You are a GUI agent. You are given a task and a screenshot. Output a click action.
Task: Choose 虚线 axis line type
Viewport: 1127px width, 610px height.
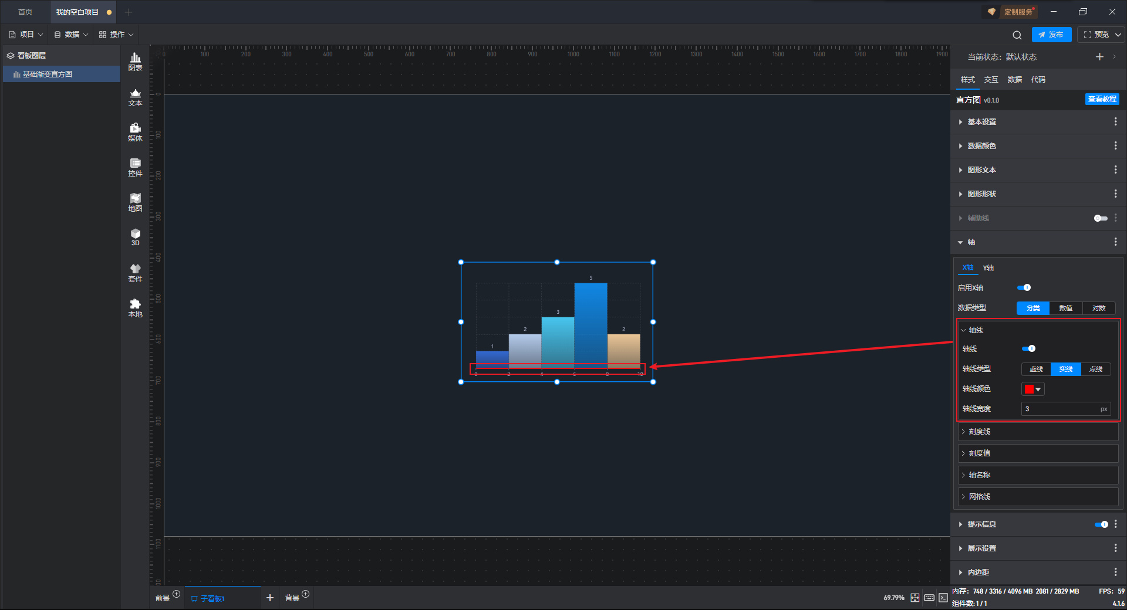click(1037, 369)
